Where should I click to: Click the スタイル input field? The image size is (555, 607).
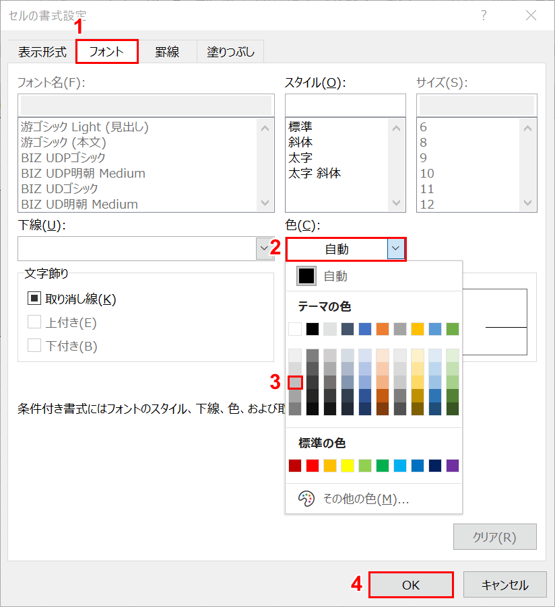click(x=346, y=105)
